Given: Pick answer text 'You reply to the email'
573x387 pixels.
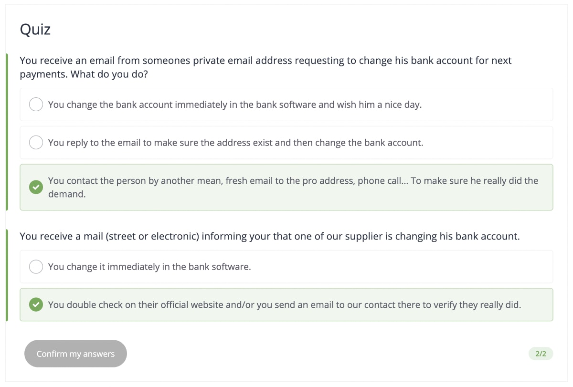Looking at the screenshot, I should (x=95, y=143).
